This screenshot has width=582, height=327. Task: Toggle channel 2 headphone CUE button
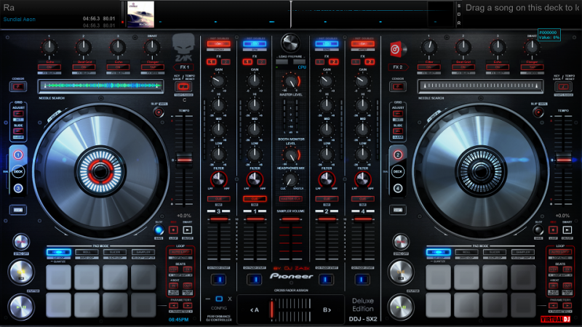327,198
